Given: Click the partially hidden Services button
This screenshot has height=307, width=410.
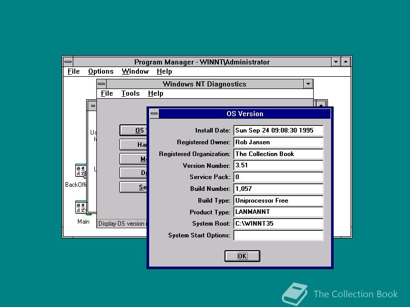Looking at the screenshot, I should (133, 187).
